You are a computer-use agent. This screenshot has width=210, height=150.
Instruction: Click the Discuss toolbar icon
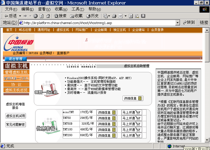tap(131, 16)
